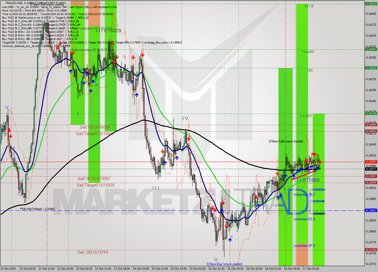
Task: Click the '15 Oct 03:30' time axis label
Action: 198,269
